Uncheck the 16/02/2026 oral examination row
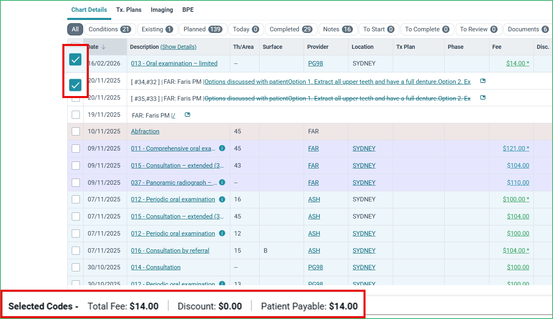Image resolution: width=553 pixels, height=319 pixels. point(75,59)
